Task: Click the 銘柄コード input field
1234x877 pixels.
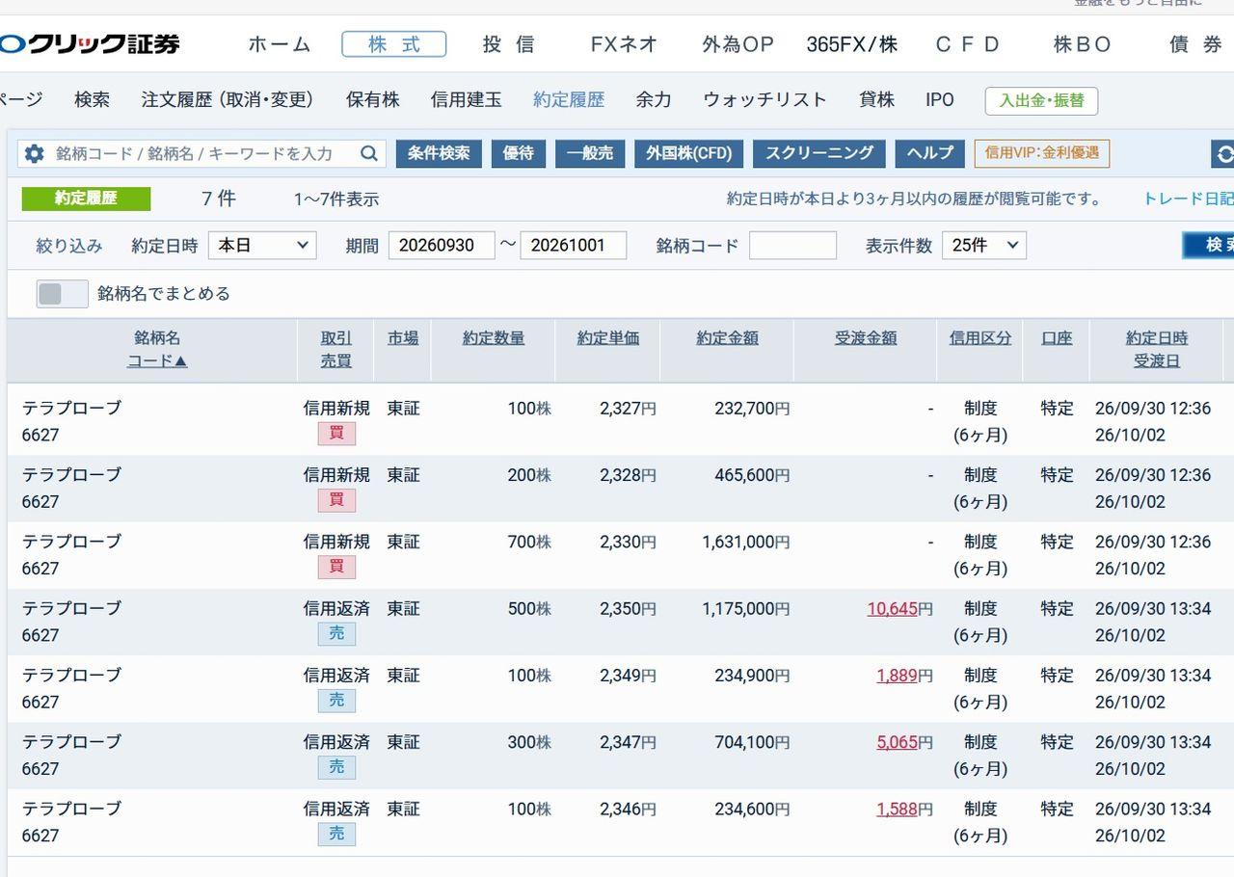Action: point(792,245)
